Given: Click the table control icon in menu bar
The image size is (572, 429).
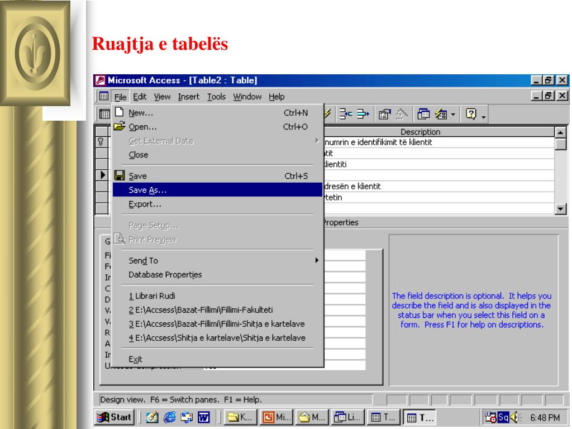Looking at the screenshot, I should pyautogui.click(x=103, y=96).
